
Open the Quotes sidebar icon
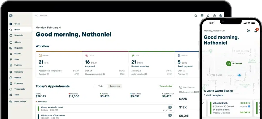(x=11, y=54)
